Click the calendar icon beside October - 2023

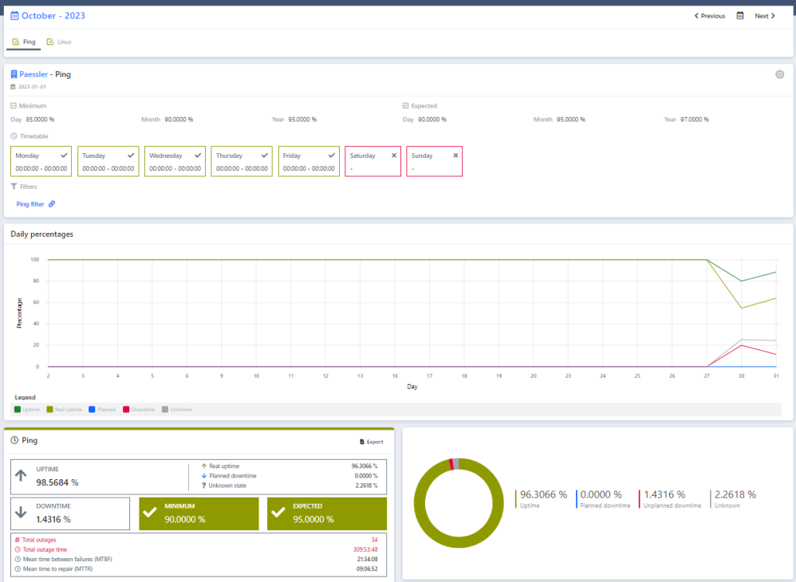14,16
